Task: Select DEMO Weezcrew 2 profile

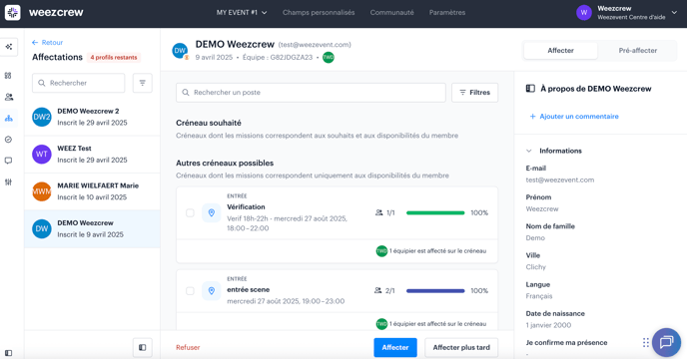Action: [x=92, y=117]
